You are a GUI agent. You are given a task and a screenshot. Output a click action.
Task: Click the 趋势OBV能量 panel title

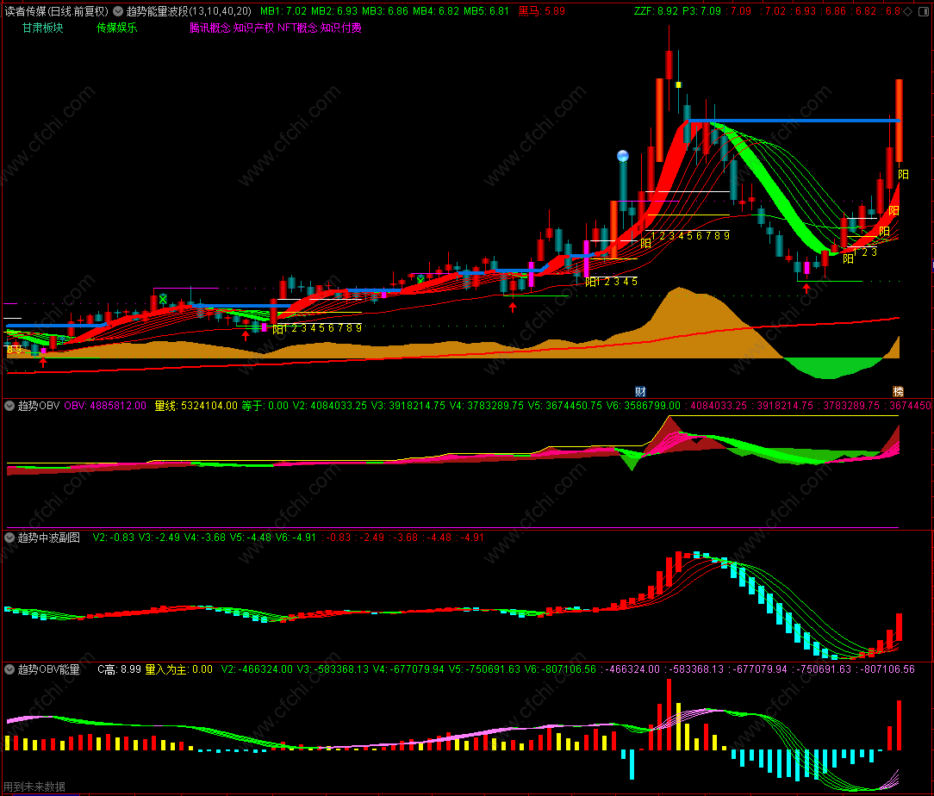(49, 669)
